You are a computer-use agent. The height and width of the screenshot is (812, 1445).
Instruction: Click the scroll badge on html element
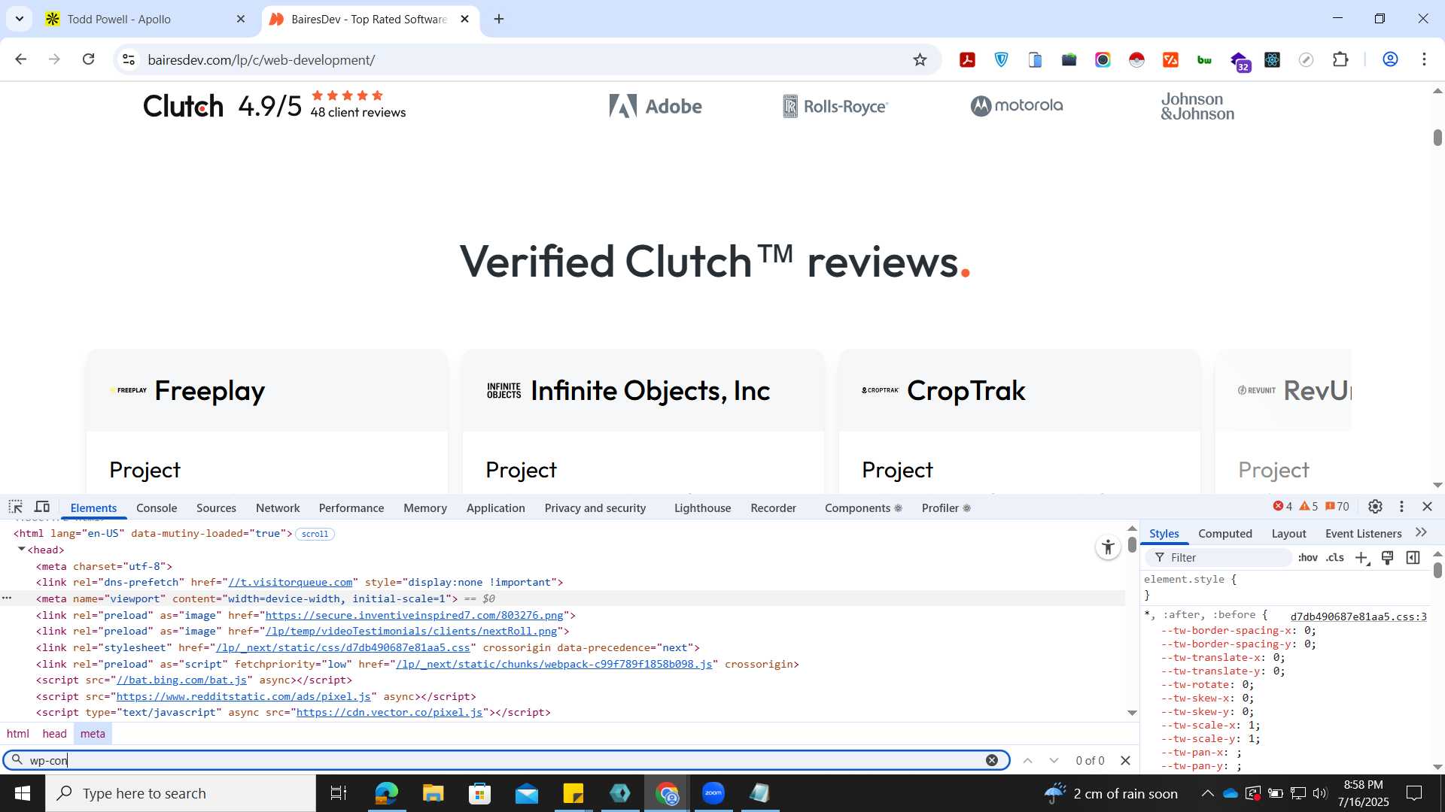click(315, 534)
